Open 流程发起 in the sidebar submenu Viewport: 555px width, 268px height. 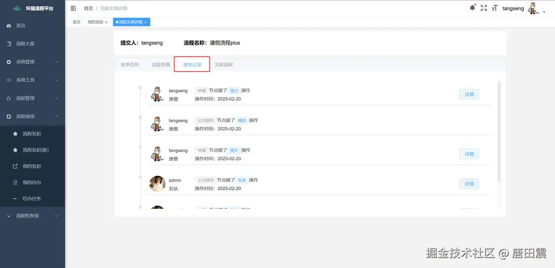32,134
